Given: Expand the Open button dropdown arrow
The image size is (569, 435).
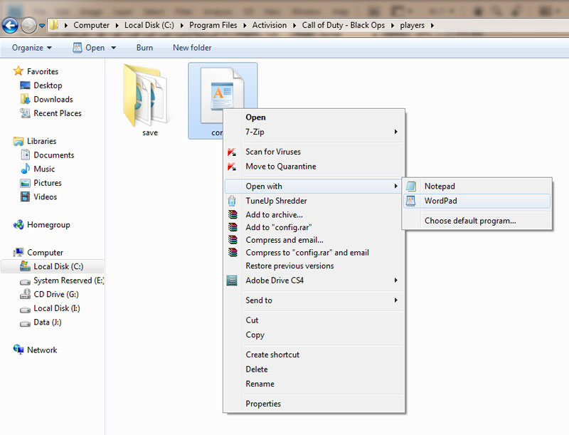Looking at the screenshot, I should (114, 48).
